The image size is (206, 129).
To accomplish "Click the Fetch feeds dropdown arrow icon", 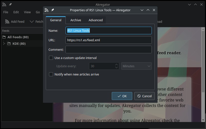I will coord(32,21).
